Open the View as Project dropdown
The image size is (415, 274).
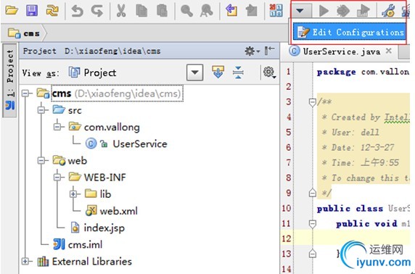click(194, 72)
